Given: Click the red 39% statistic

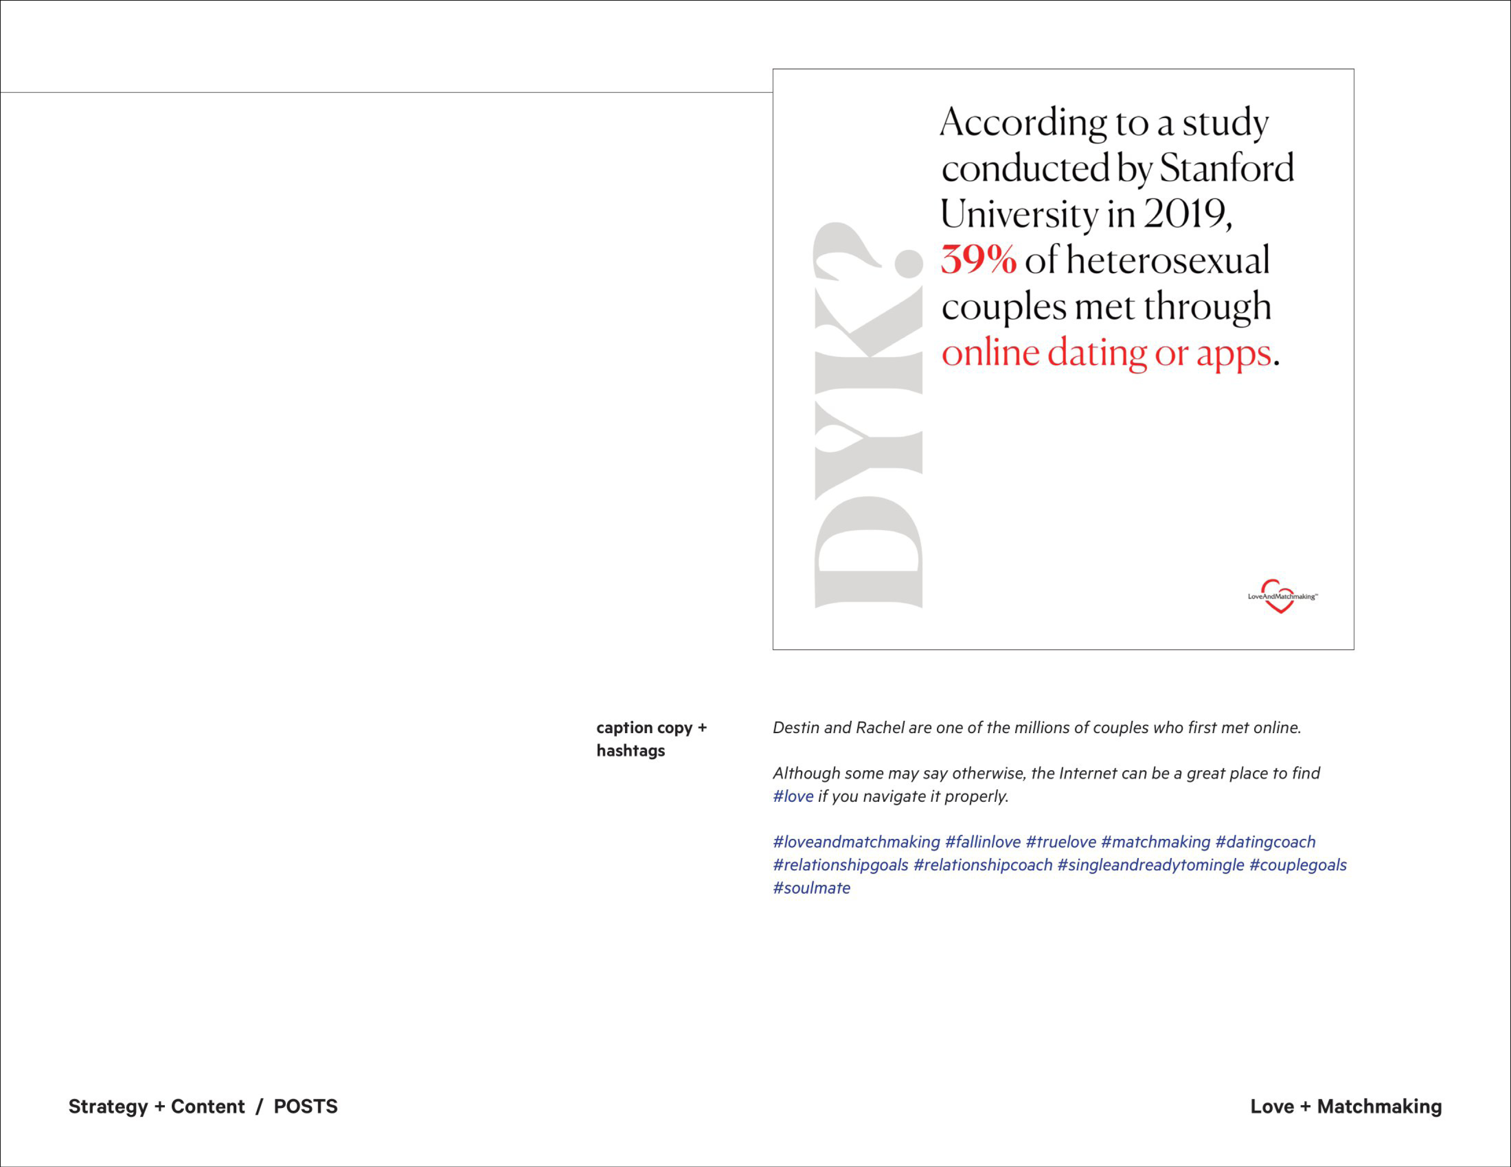Looking at the screenshot, I should [978, 261].
